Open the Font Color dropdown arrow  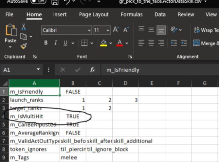[x=127, y=43]
